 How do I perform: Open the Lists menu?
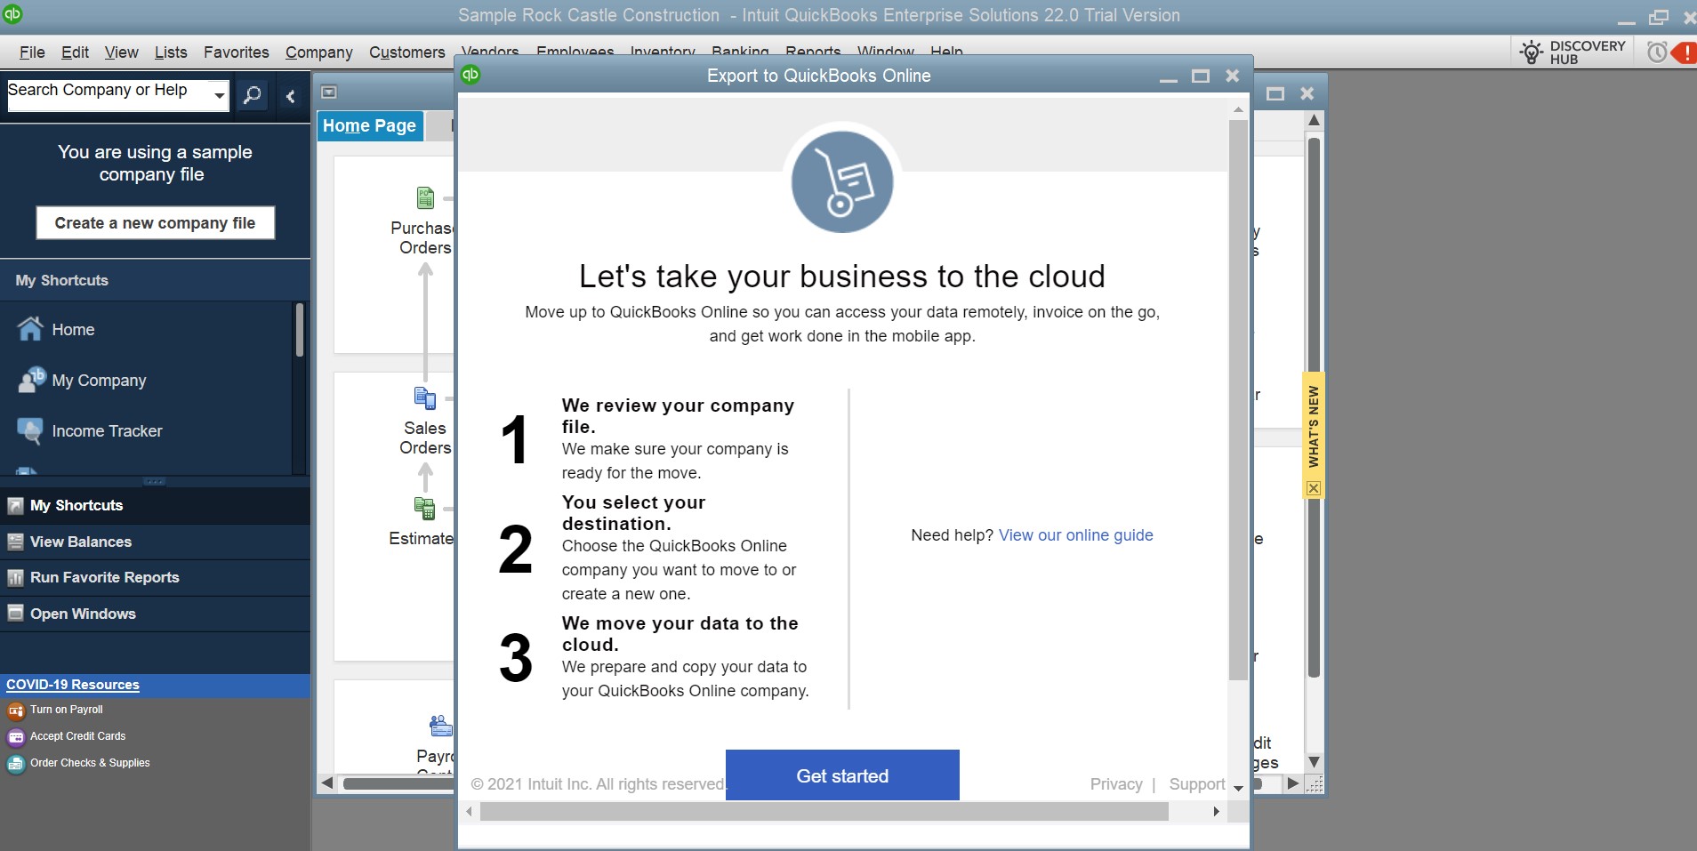[x=171, y=52]
